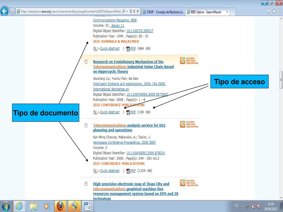Click subscription badge for Evolutionary Mechanism result

point(189,61)
